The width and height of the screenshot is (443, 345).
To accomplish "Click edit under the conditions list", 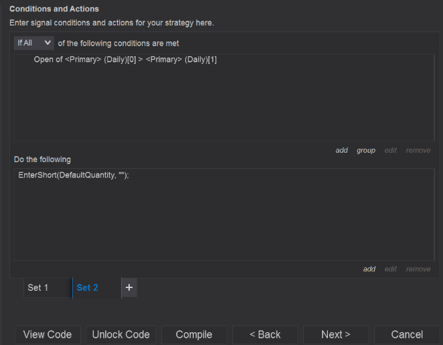I will (x=390, y=150).
